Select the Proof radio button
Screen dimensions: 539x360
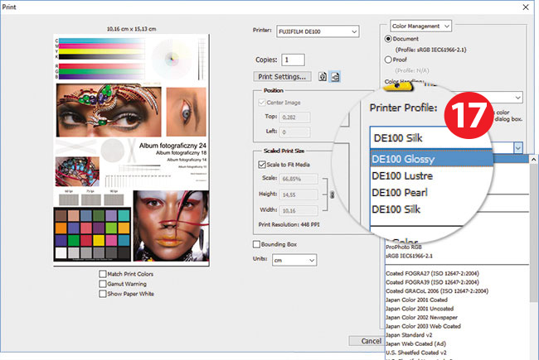pyautogui.click(x=389, y=60)
